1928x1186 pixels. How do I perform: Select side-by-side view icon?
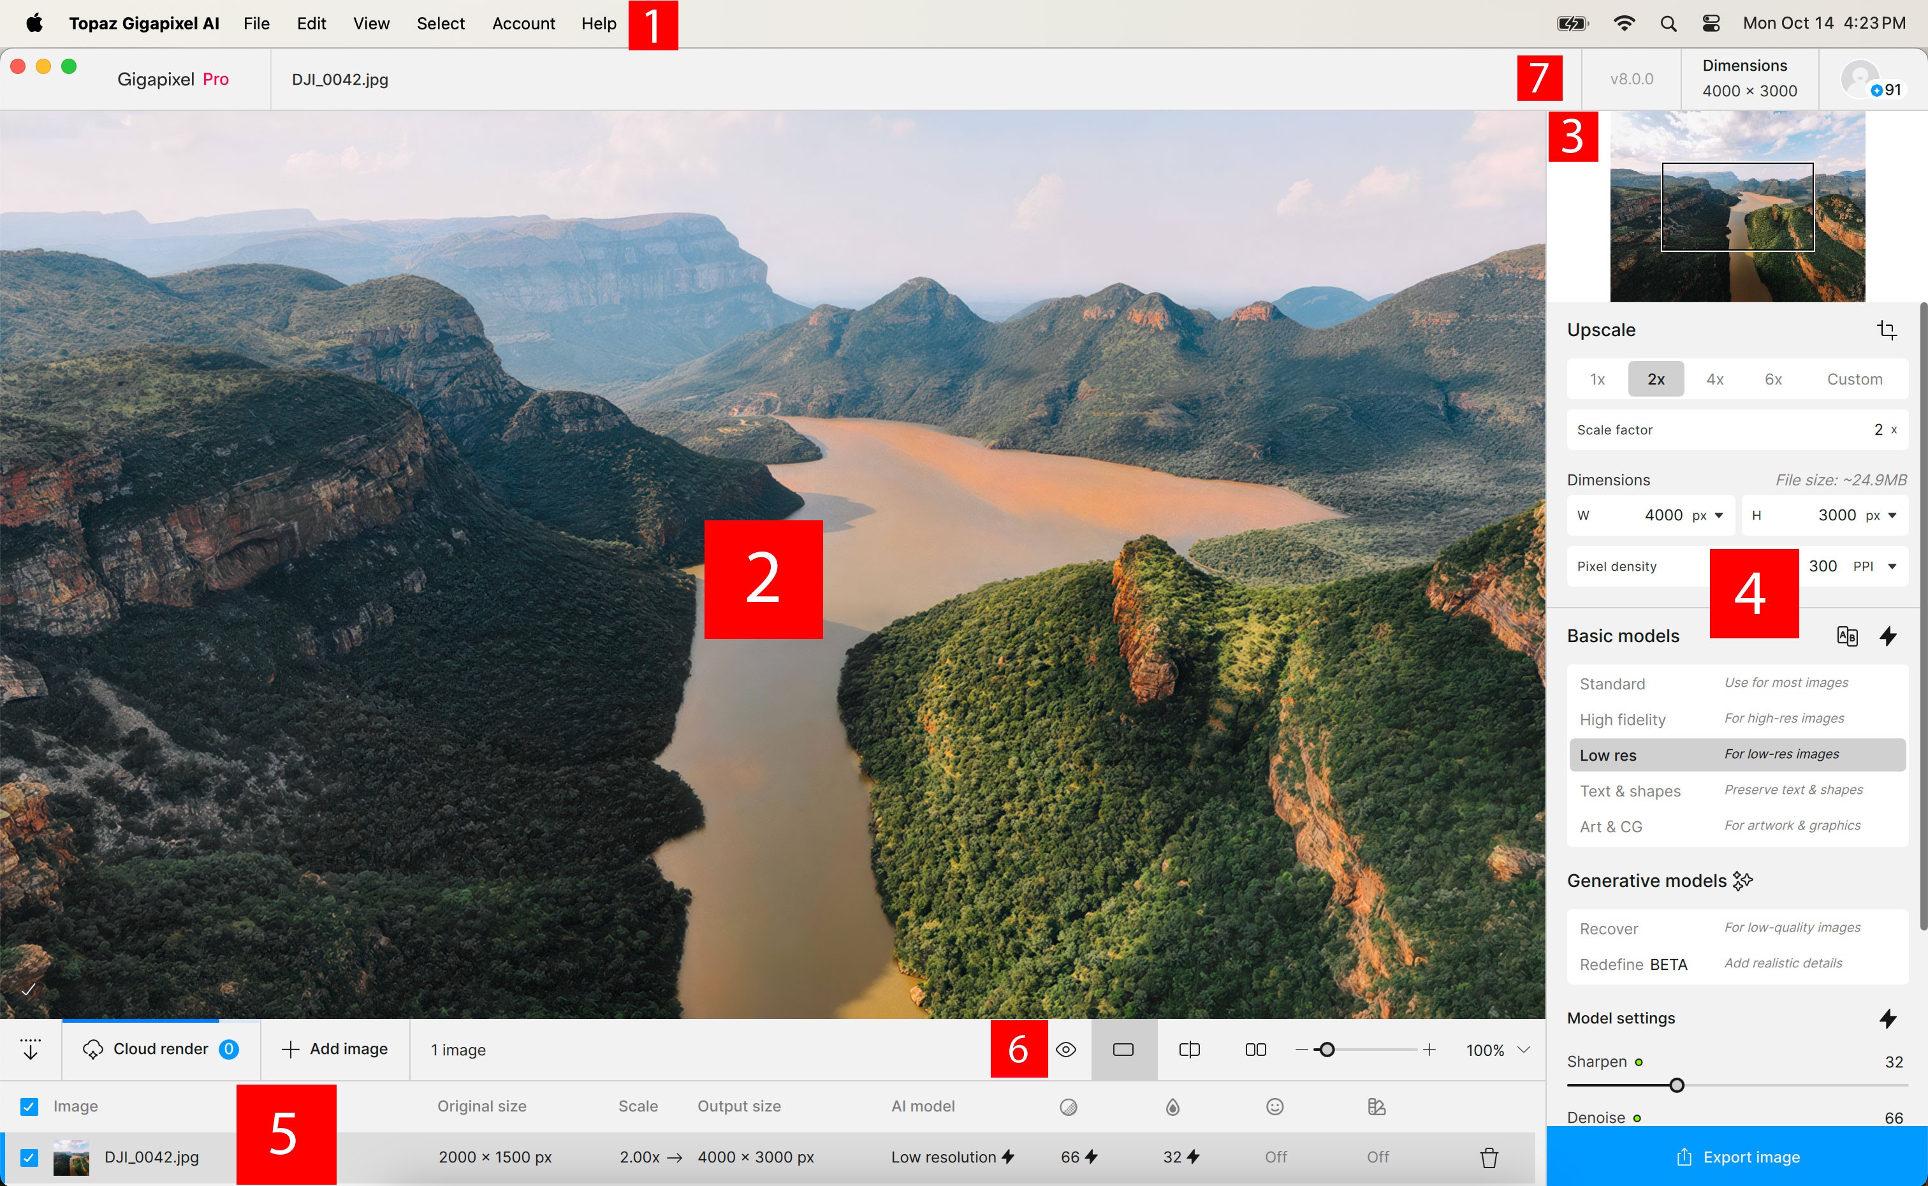tap(1255, 1050)
